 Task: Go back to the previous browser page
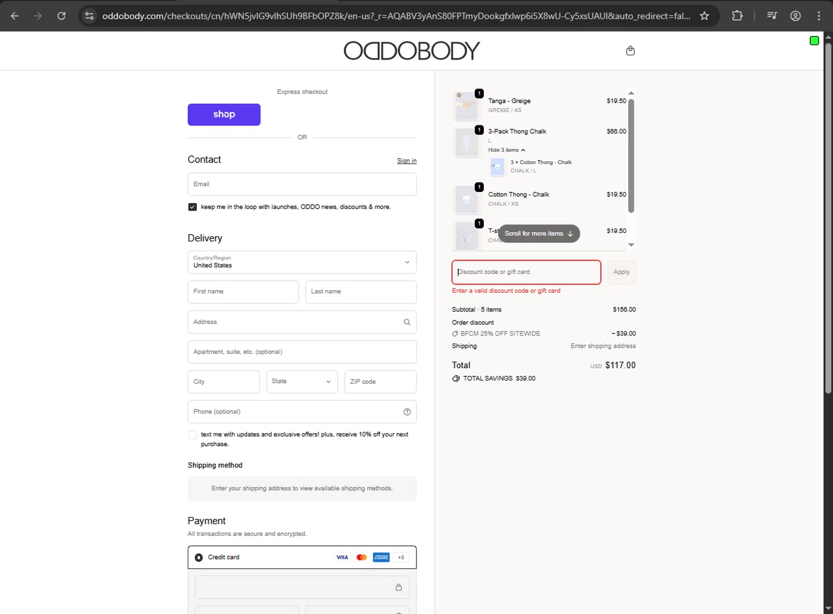(x=15, y=16)
